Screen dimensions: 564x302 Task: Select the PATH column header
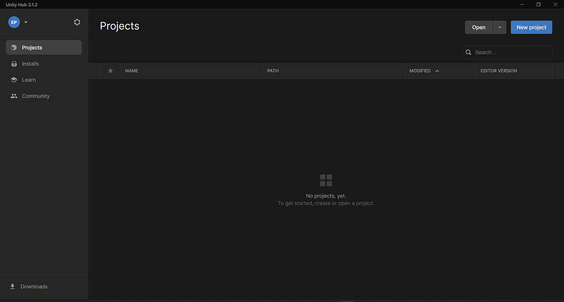tap(273, 70)
